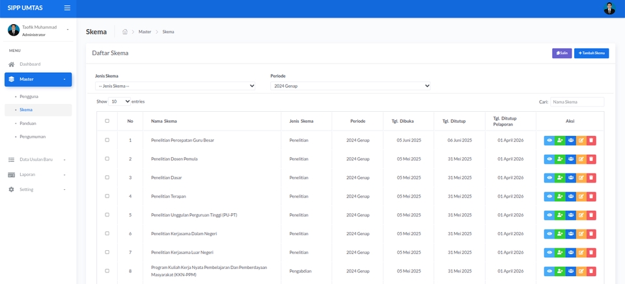
Task: Open the profile avatar in top right
Action: pyautogui.click(x=609, y=8)
